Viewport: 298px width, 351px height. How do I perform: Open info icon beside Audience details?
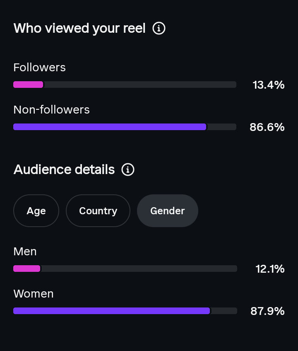128,169
